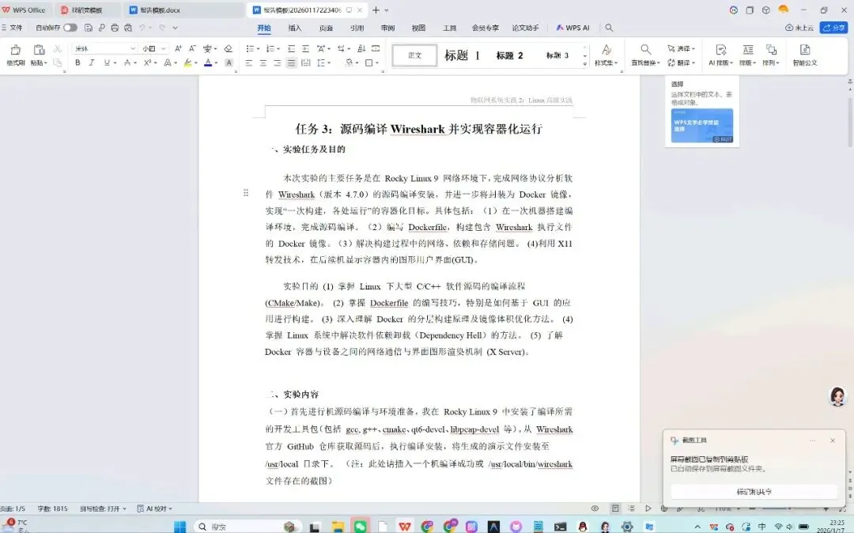Expand the styles gallery more arrow
Image resolution: width=854 pixels, height=533 pixels.
click(x=585, y=64)
